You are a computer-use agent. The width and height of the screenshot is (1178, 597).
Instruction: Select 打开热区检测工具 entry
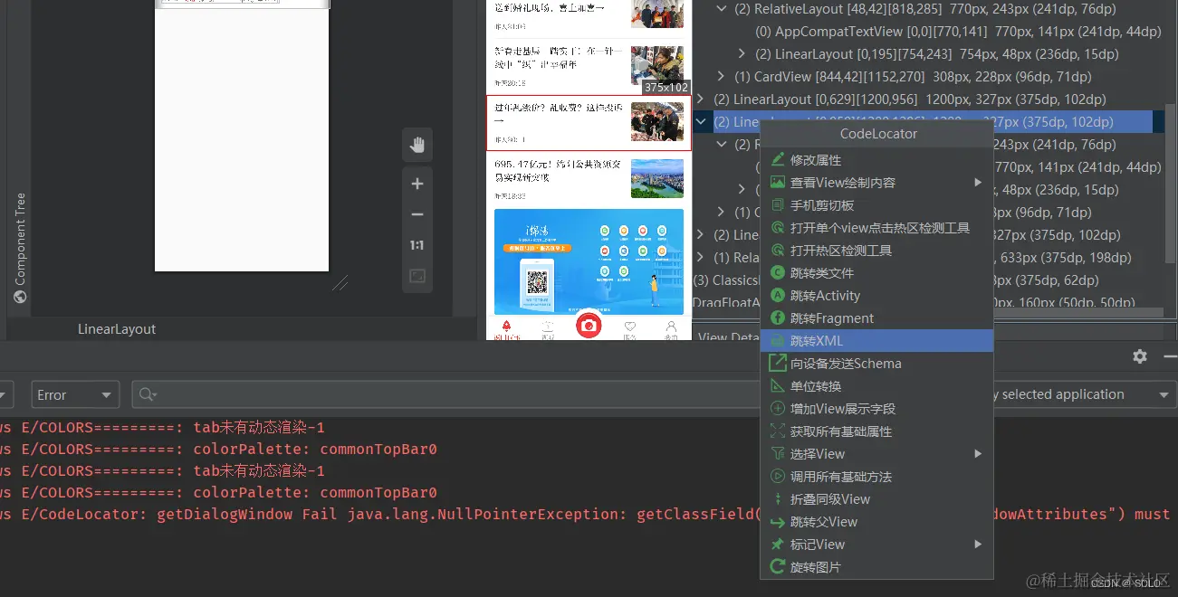pos(876,251)
